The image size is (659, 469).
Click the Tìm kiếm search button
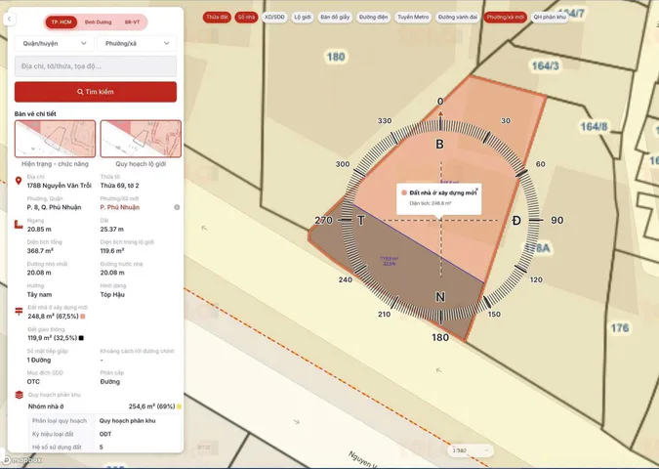coord(96,92)
